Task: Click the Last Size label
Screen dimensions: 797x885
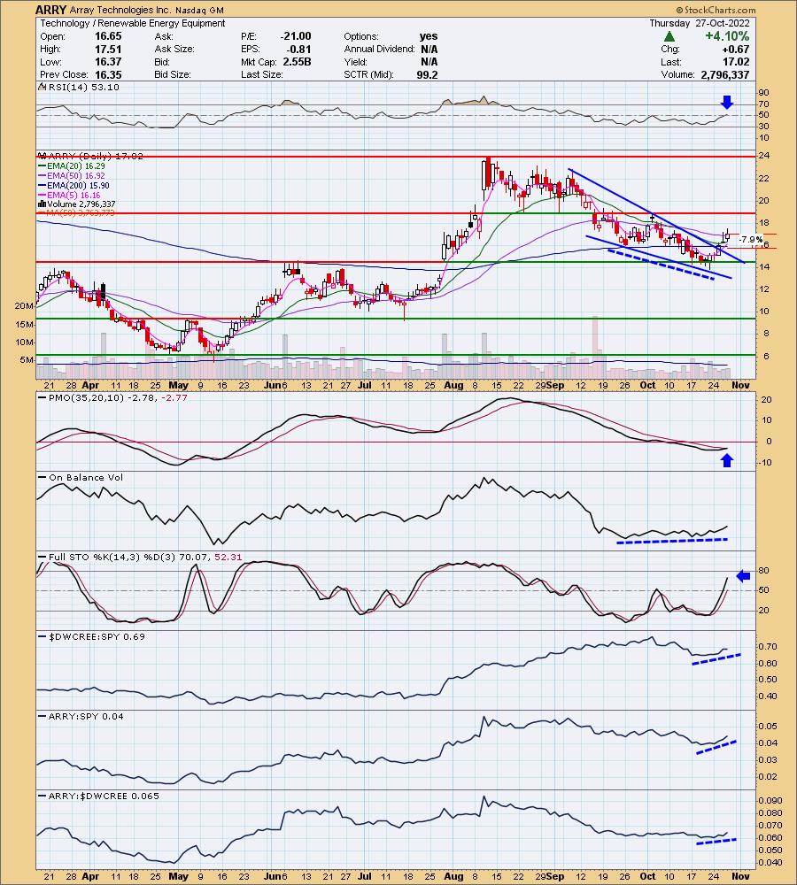Action: click(x=261, y=74)
